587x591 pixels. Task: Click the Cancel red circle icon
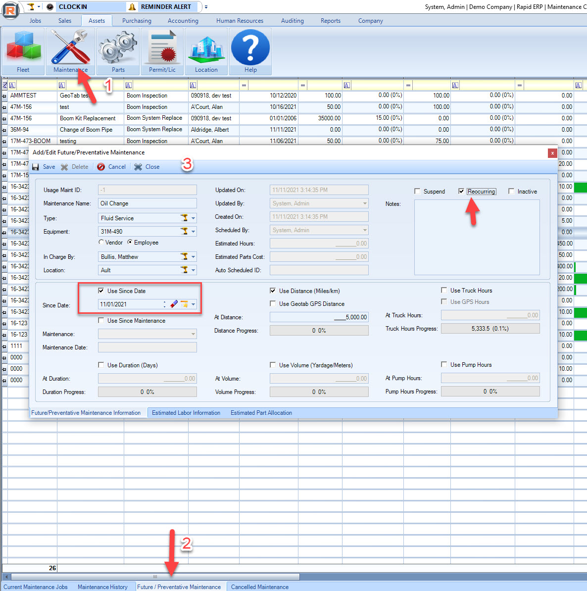click(100, 167)
